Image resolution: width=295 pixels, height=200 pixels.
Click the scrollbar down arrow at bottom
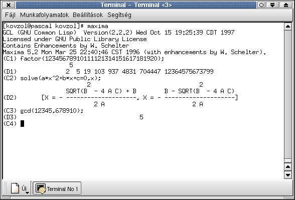pos(288,175)
